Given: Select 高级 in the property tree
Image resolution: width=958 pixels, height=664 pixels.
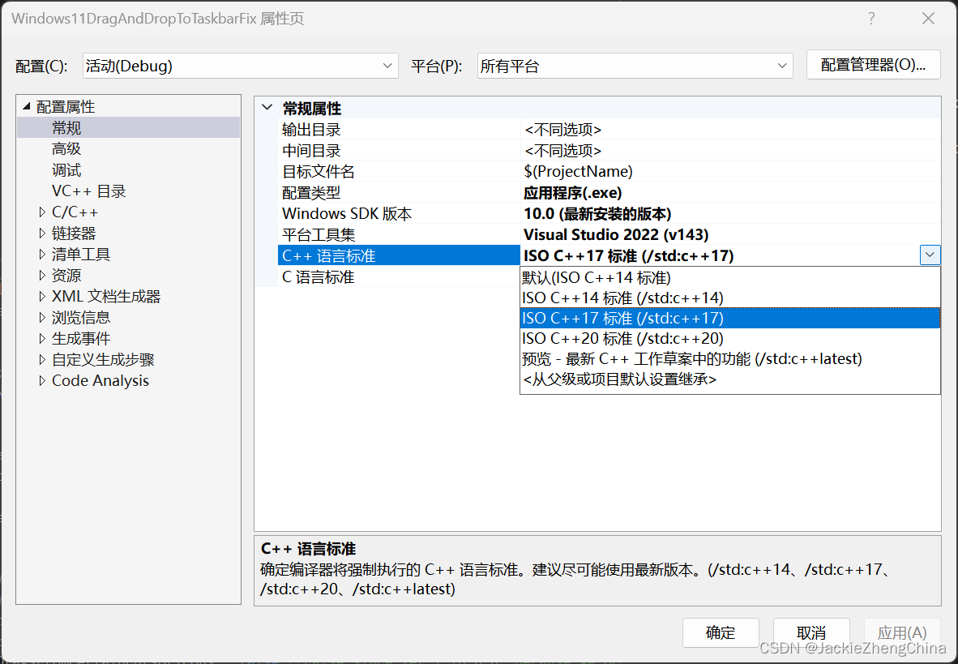Looking at the screenshot, I should point(66,148).
